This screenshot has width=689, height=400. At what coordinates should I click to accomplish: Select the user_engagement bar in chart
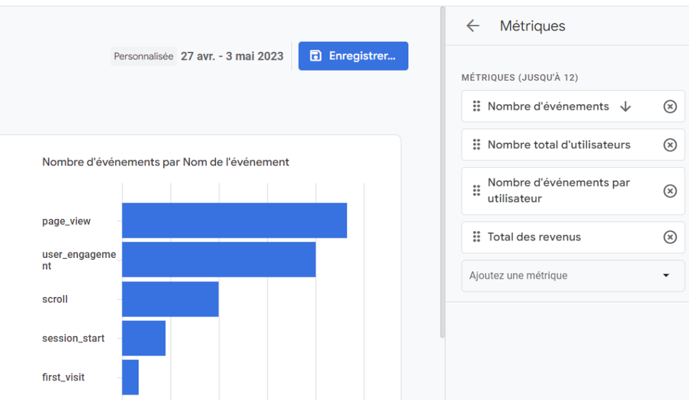[219, 259]
